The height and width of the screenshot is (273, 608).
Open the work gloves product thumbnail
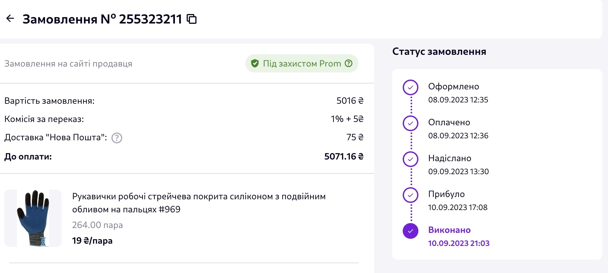[33, 218]
